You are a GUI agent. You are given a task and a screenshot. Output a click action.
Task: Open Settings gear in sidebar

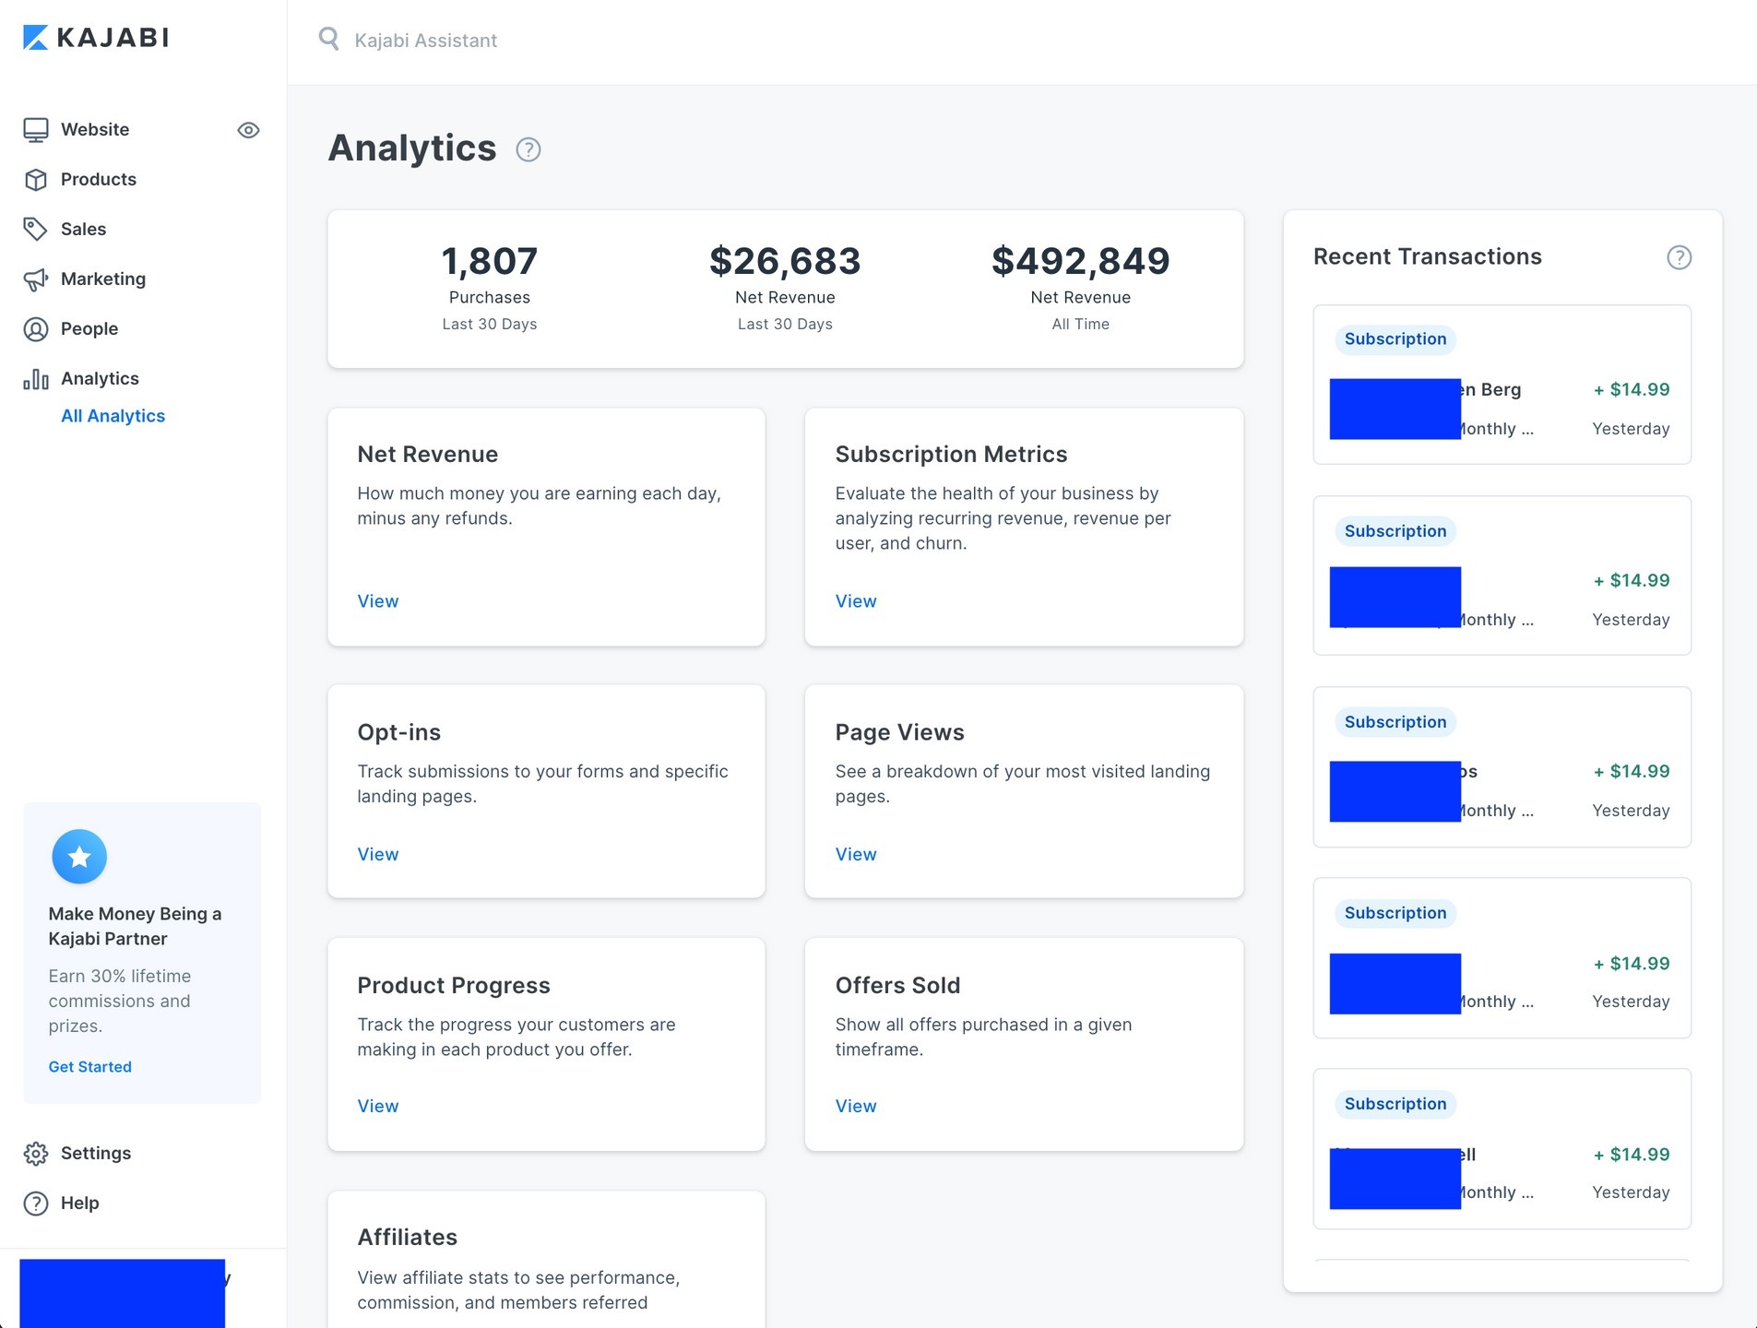pos(36,1154)
